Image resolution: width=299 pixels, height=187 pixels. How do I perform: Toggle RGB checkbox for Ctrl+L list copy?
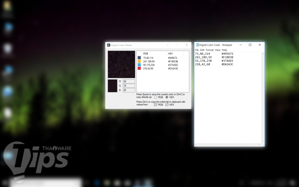pos(156,105)
